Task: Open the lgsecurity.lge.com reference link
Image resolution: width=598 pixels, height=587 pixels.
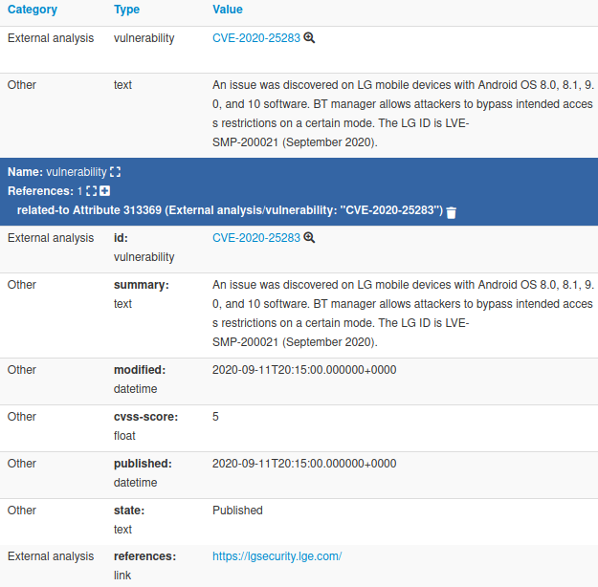Action: pyautogui.click(x=277, y=556)
